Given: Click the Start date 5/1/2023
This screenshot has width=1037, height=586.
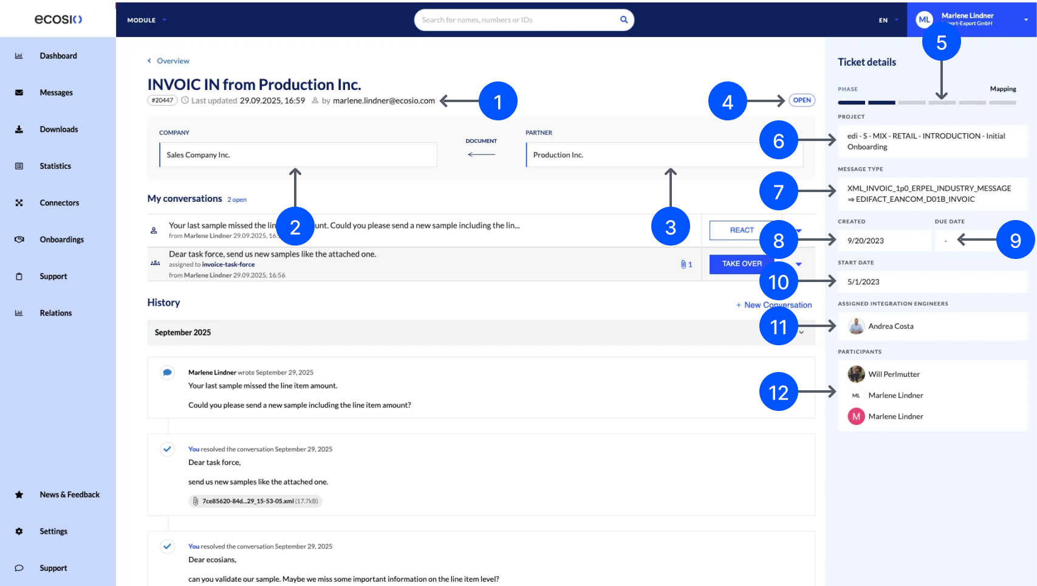Looking at the screenshot, I should coord(863,282).
